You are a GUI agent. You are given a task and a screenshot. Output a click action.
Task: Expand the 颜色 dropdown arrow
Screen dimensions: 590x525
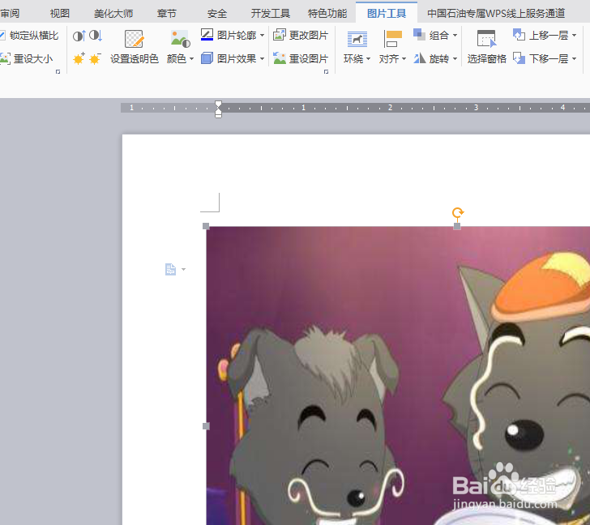191,59
